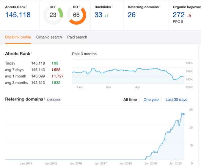Viewport: 201px width, 167px height.
Task: Select the One year range
Action: point(151,100)
